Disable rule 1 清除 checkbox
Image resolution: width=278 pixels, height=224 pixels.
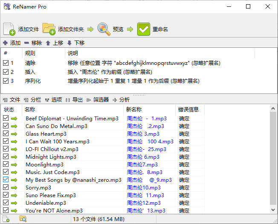(6, 63)
